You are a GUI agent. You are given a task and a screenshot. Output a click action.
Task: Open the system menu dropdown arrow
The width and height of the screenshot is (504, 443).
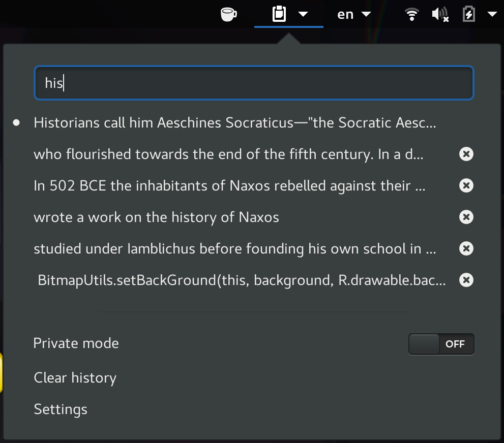point(492,14)
